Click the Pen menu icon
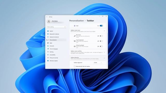Image resolution: width=166 pixels, height=93 pixels. coord(75,36)
